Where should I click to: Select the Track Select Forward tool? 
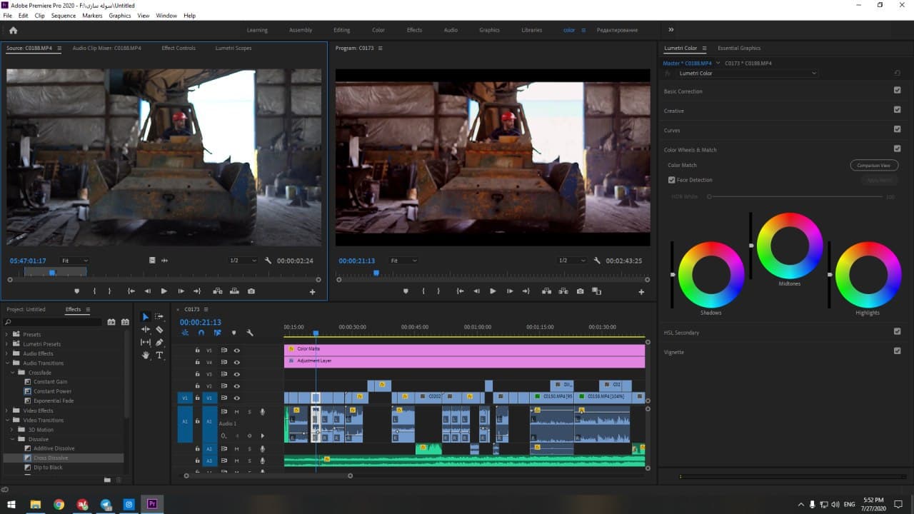click(159, 317)
